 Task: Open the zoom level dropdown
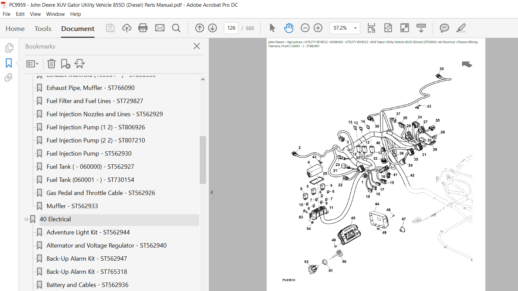(355, 28)
